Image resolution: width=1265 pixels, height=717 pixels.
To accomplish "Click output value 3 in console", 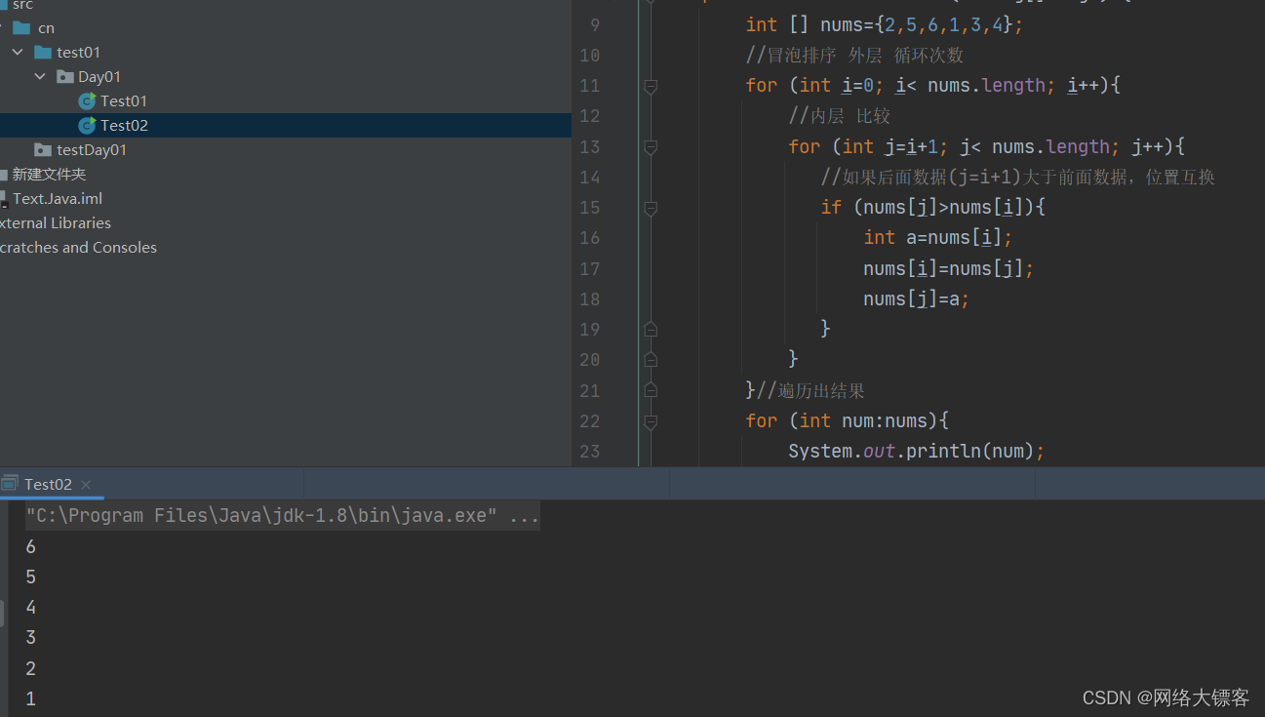I will [x=31, y=638].
